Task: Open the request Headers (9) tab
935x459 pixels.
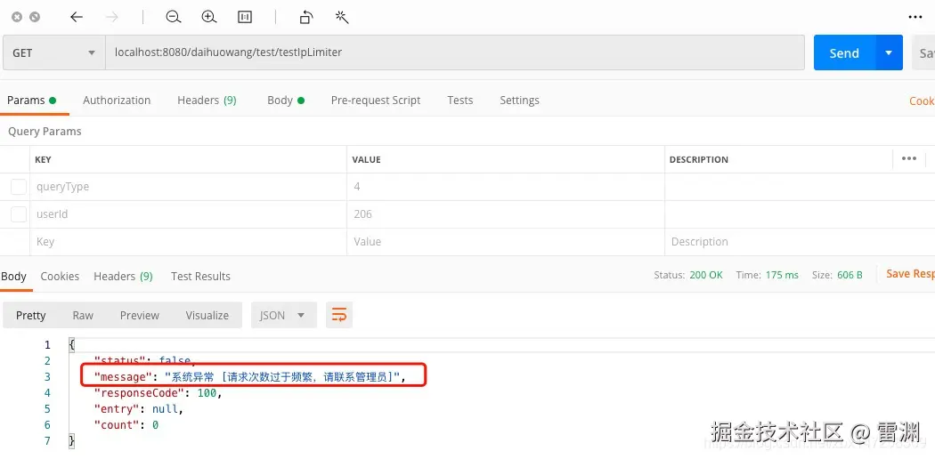Action: click(x=207, y=100)
